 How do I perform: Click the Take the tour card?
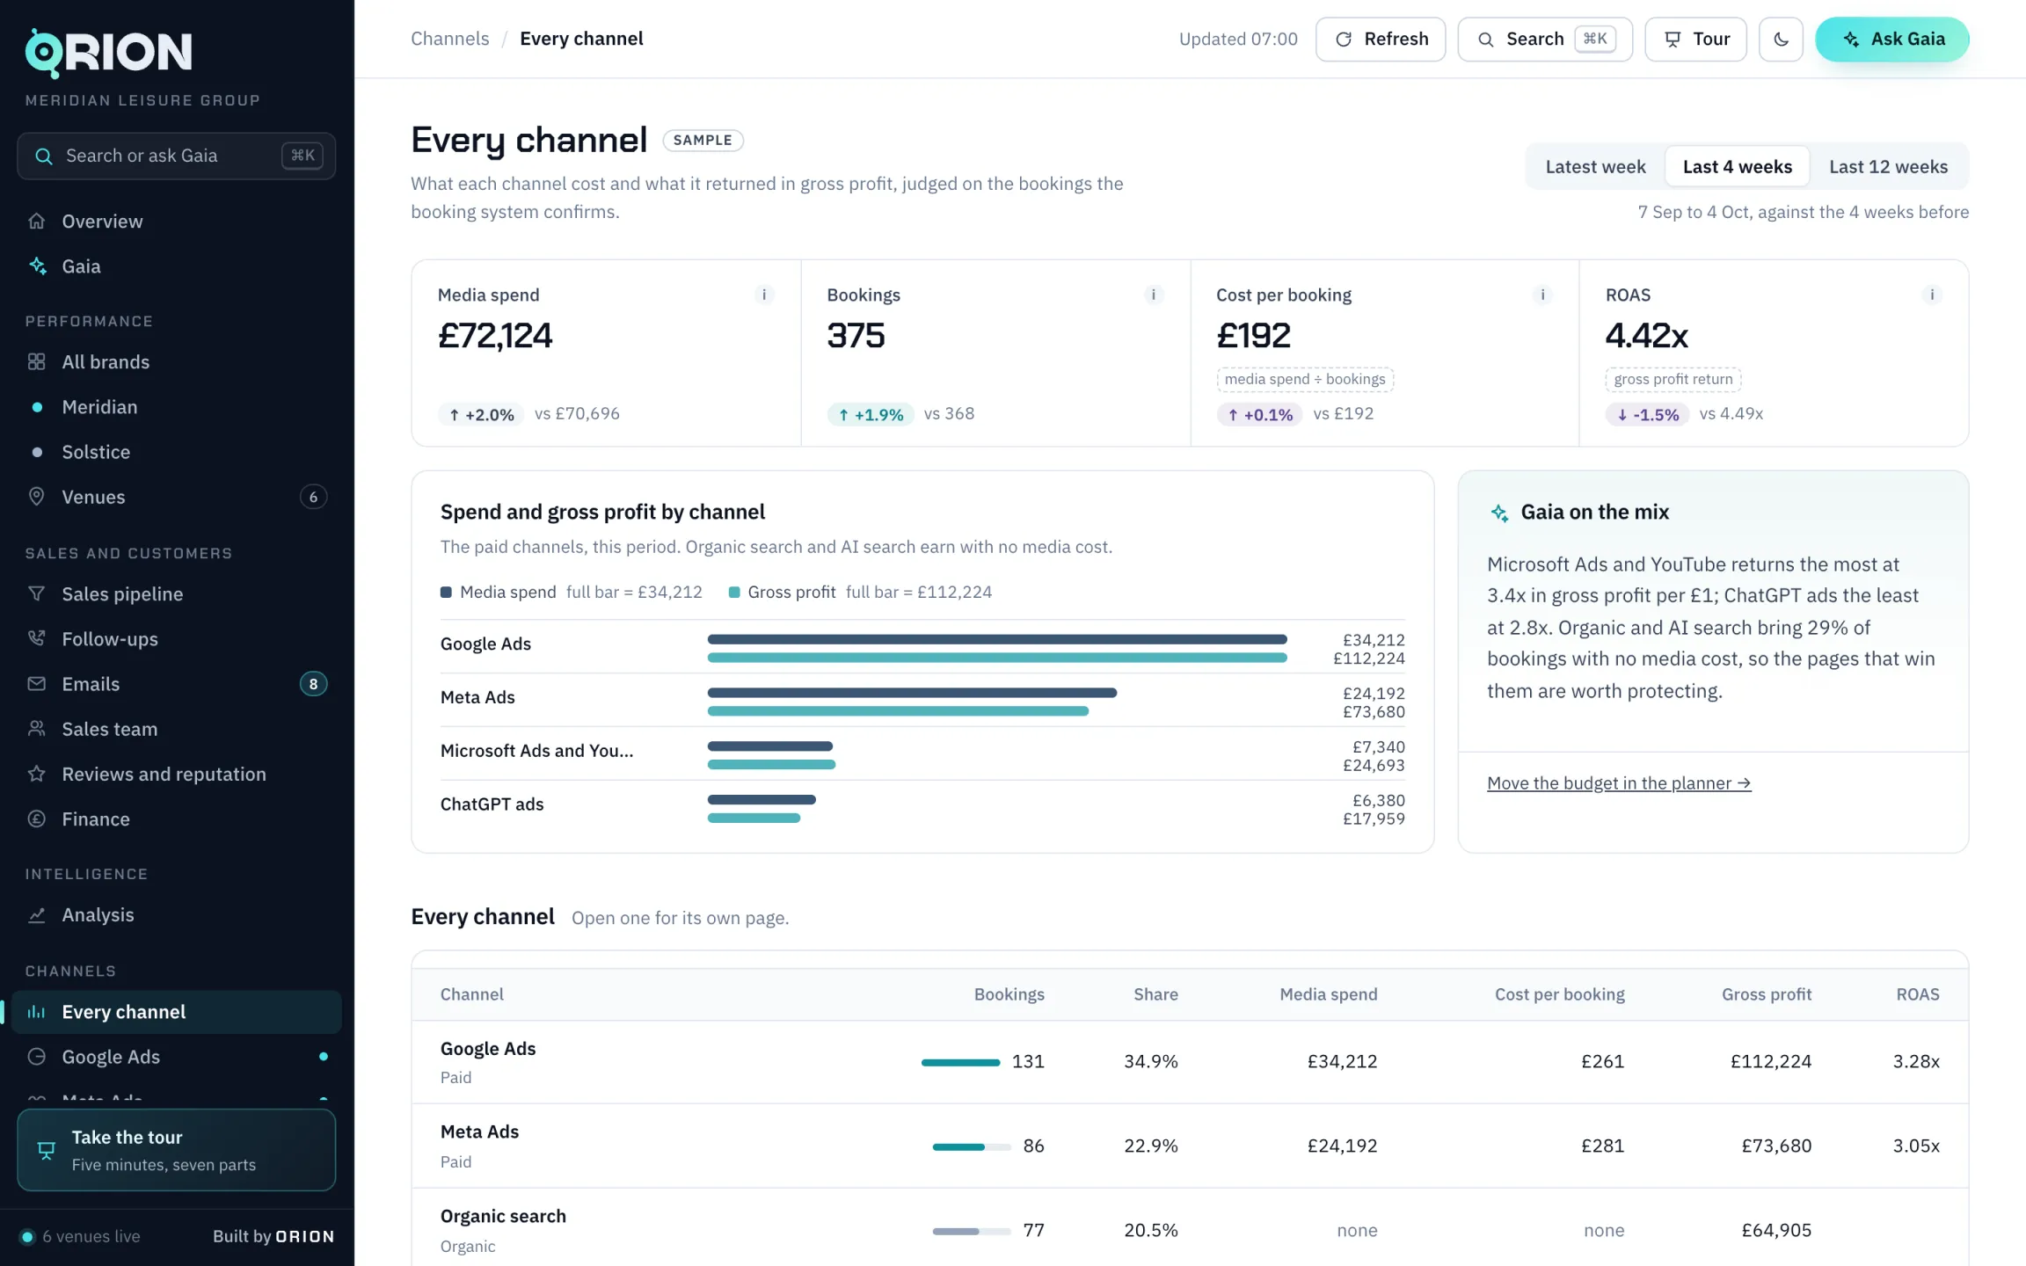(176, 1150)
